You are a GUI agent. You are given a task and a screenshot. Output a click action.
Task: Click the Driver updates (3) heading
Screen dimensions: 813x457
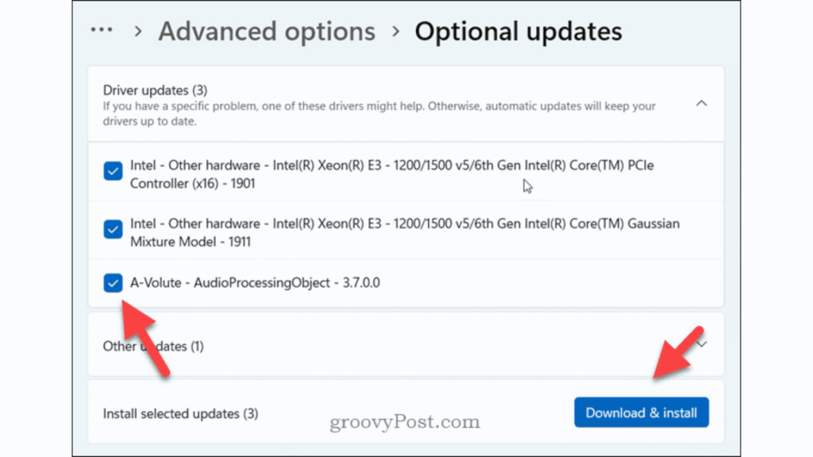pos(154,90)
